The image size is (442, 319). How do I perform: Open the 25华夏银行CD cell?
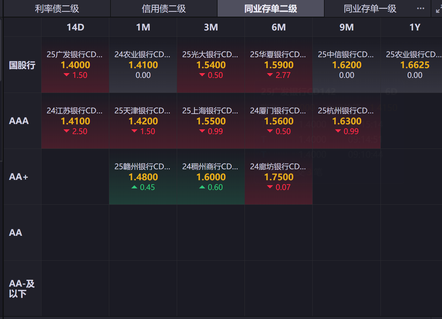pyautogui.click(x=279, y=65)
